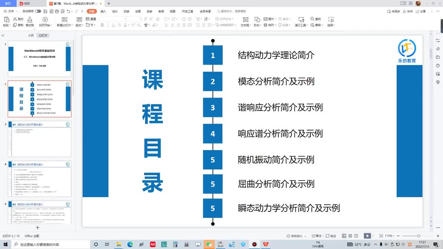443x249 pixels.
Task: Select slide 1 thumbnail
Action: pyautogui.click(x=39, y=59)
